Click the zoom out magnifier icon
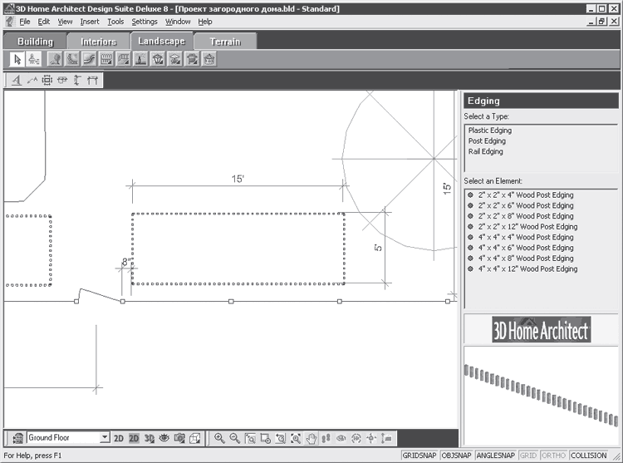The height and width of the screenshot is (463, 623). click(x=234, y=438)
